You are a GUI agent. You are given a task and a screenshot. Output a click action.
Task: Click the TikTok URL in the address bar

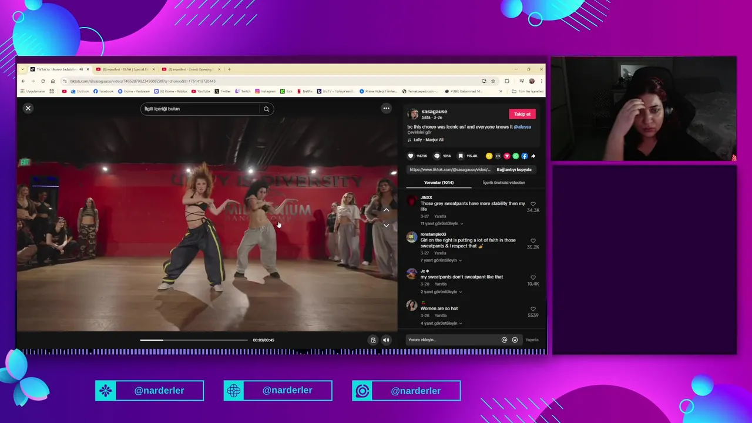[143, 81]
